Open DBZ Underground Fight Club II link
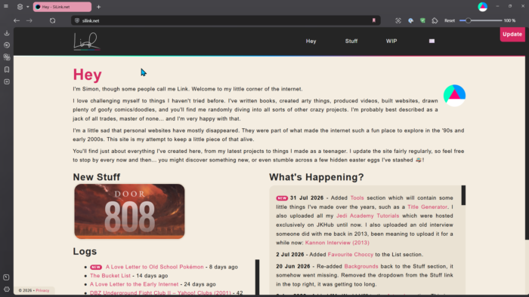529x297 pixels. [x=160, y=293]
